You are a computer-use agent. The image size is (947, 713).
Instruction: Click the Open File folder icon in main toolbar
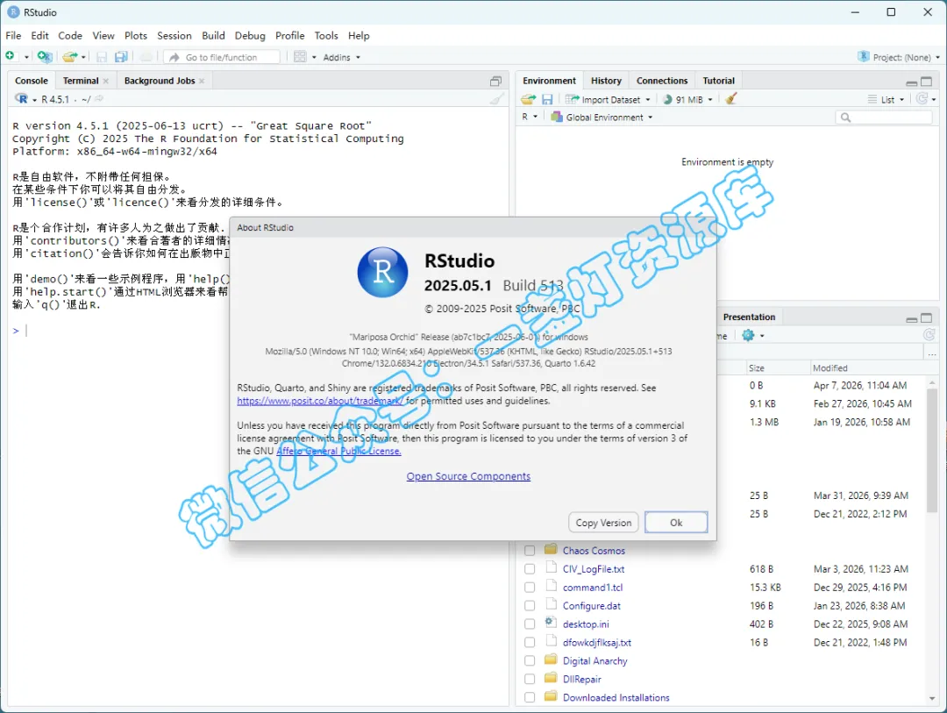point(69,57)
